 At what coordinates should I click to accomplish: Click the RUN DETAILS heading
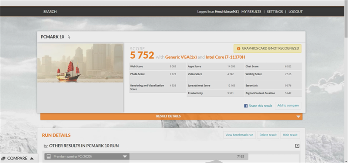56,135
